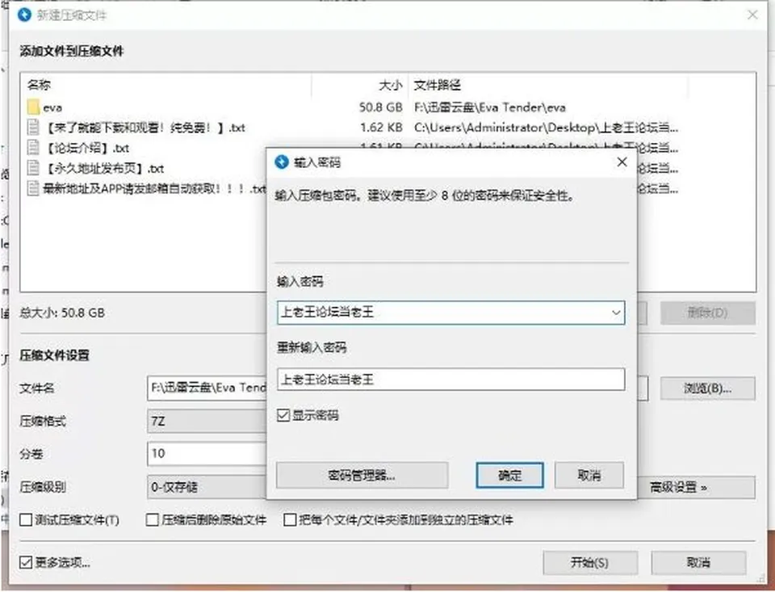
Task: Select the eva folder name in the list
Action: point(52,107)
